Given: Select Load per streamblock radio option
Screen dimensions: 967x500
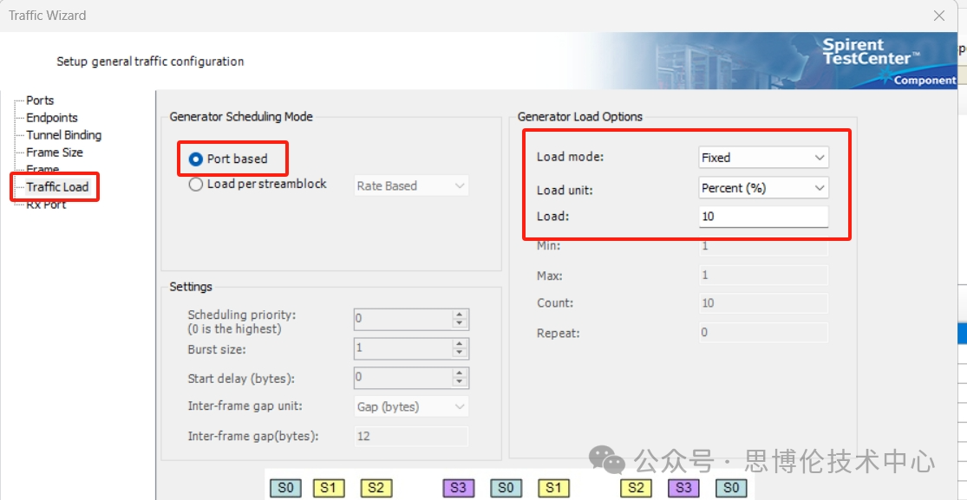Looking at the screenshot, I should 196,185.
